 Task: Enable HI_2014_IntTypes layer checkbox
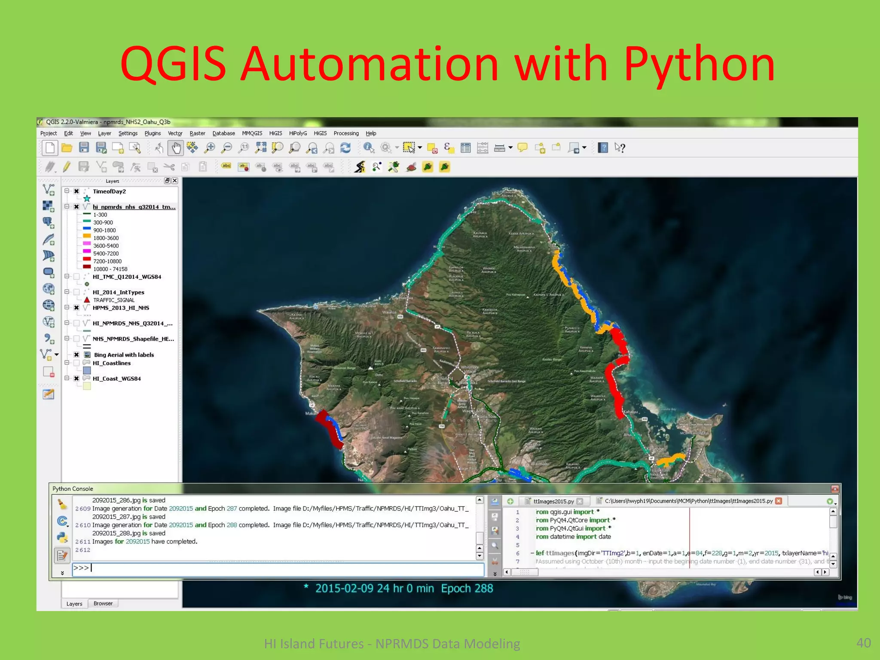pyautogui.click(x=76, y=292)
